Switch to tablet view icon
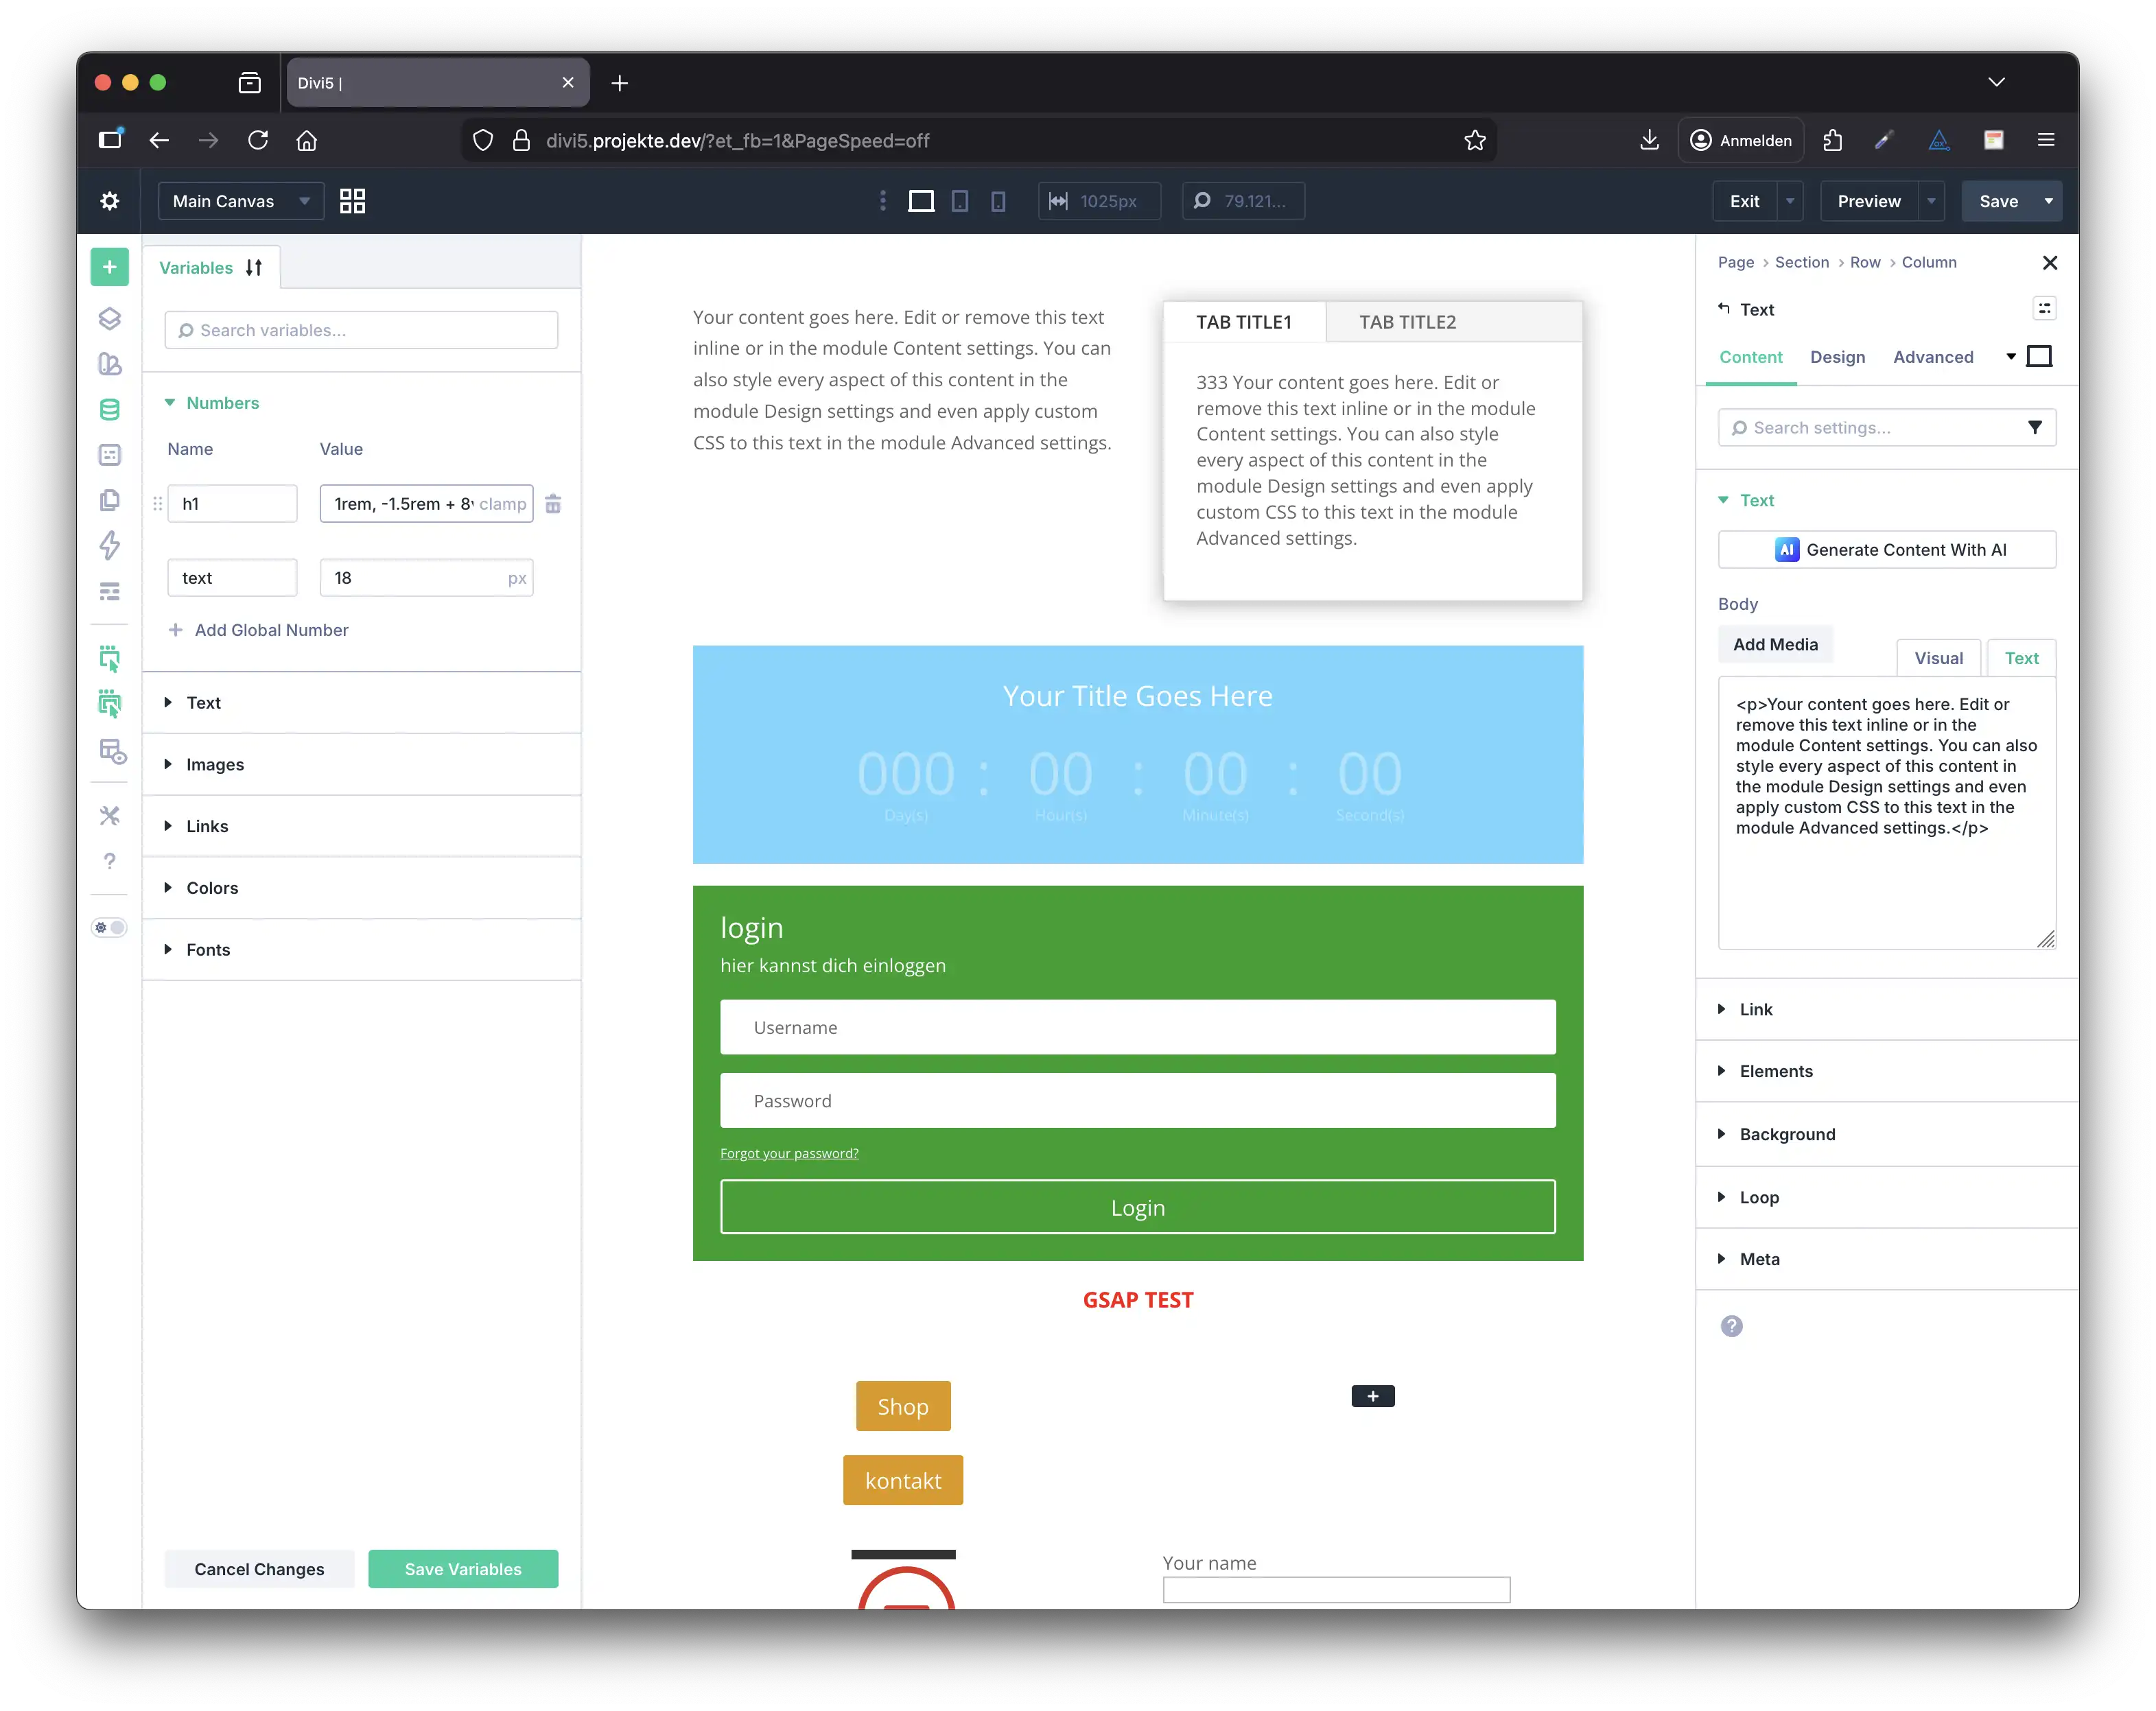The height and width of the screenshot is (1711, 2156). coord(959,201)
